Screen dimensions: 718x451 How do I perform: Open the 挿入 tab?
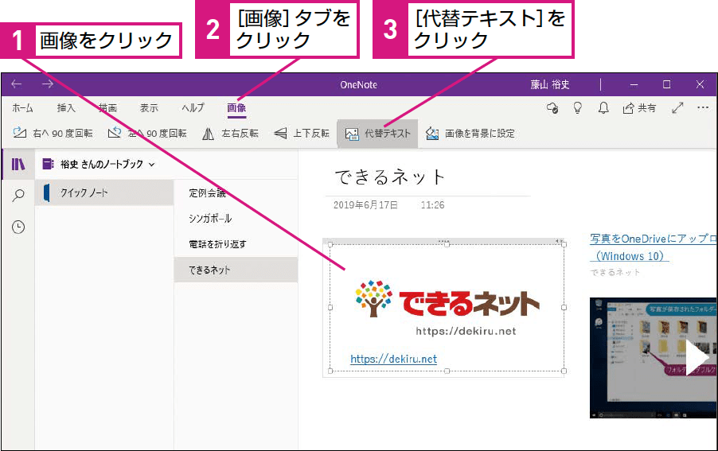66,108
